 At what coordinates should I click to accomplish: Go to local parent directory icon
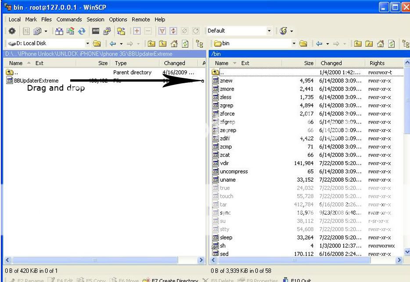(x=151, y=43)
